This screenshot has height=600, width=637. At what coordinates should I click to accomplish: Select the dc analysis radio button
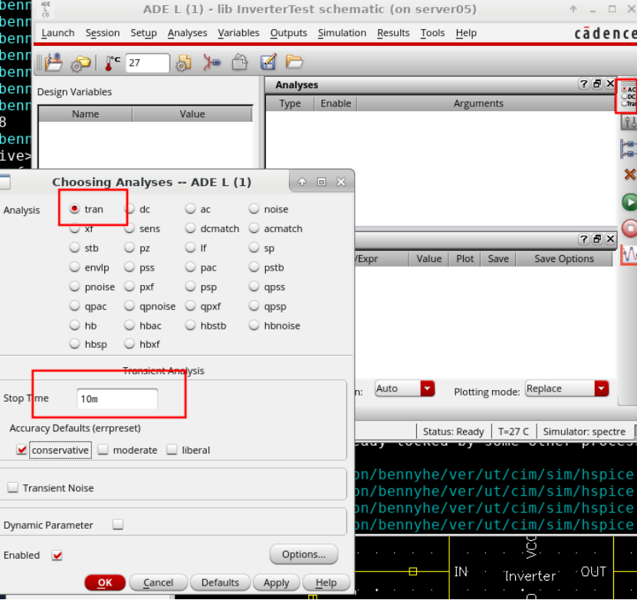tap(130, 209)
